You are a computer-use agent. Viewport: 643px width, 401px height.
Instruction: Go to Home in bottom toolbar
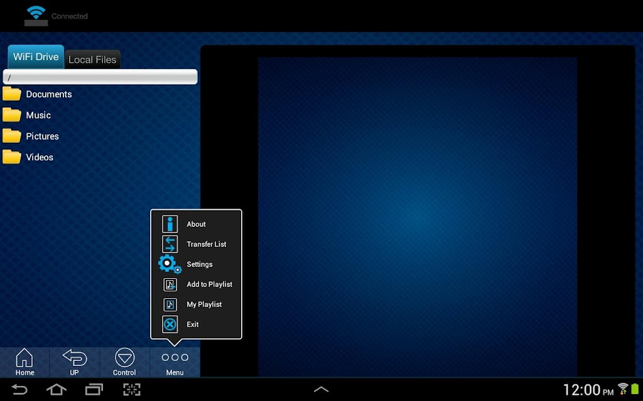coord(24,362)
